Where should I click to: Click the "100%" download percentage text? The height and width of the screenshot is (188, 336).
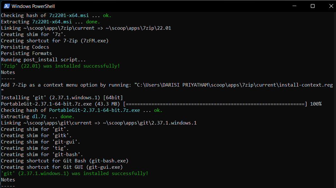pos(316,104)
